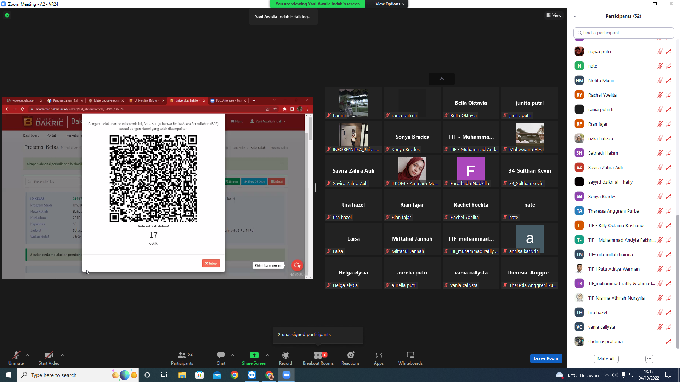
Task: Collapse the Participants panel chevron
Action: [575, 16]
